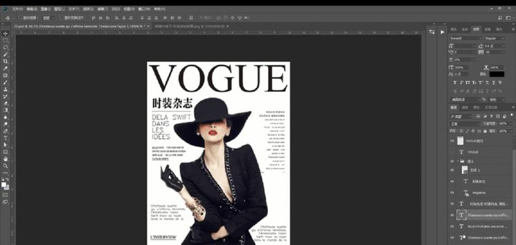Click the search icon at top right
The width and height of the screenshot is (516, 245).
pos(500,18)
